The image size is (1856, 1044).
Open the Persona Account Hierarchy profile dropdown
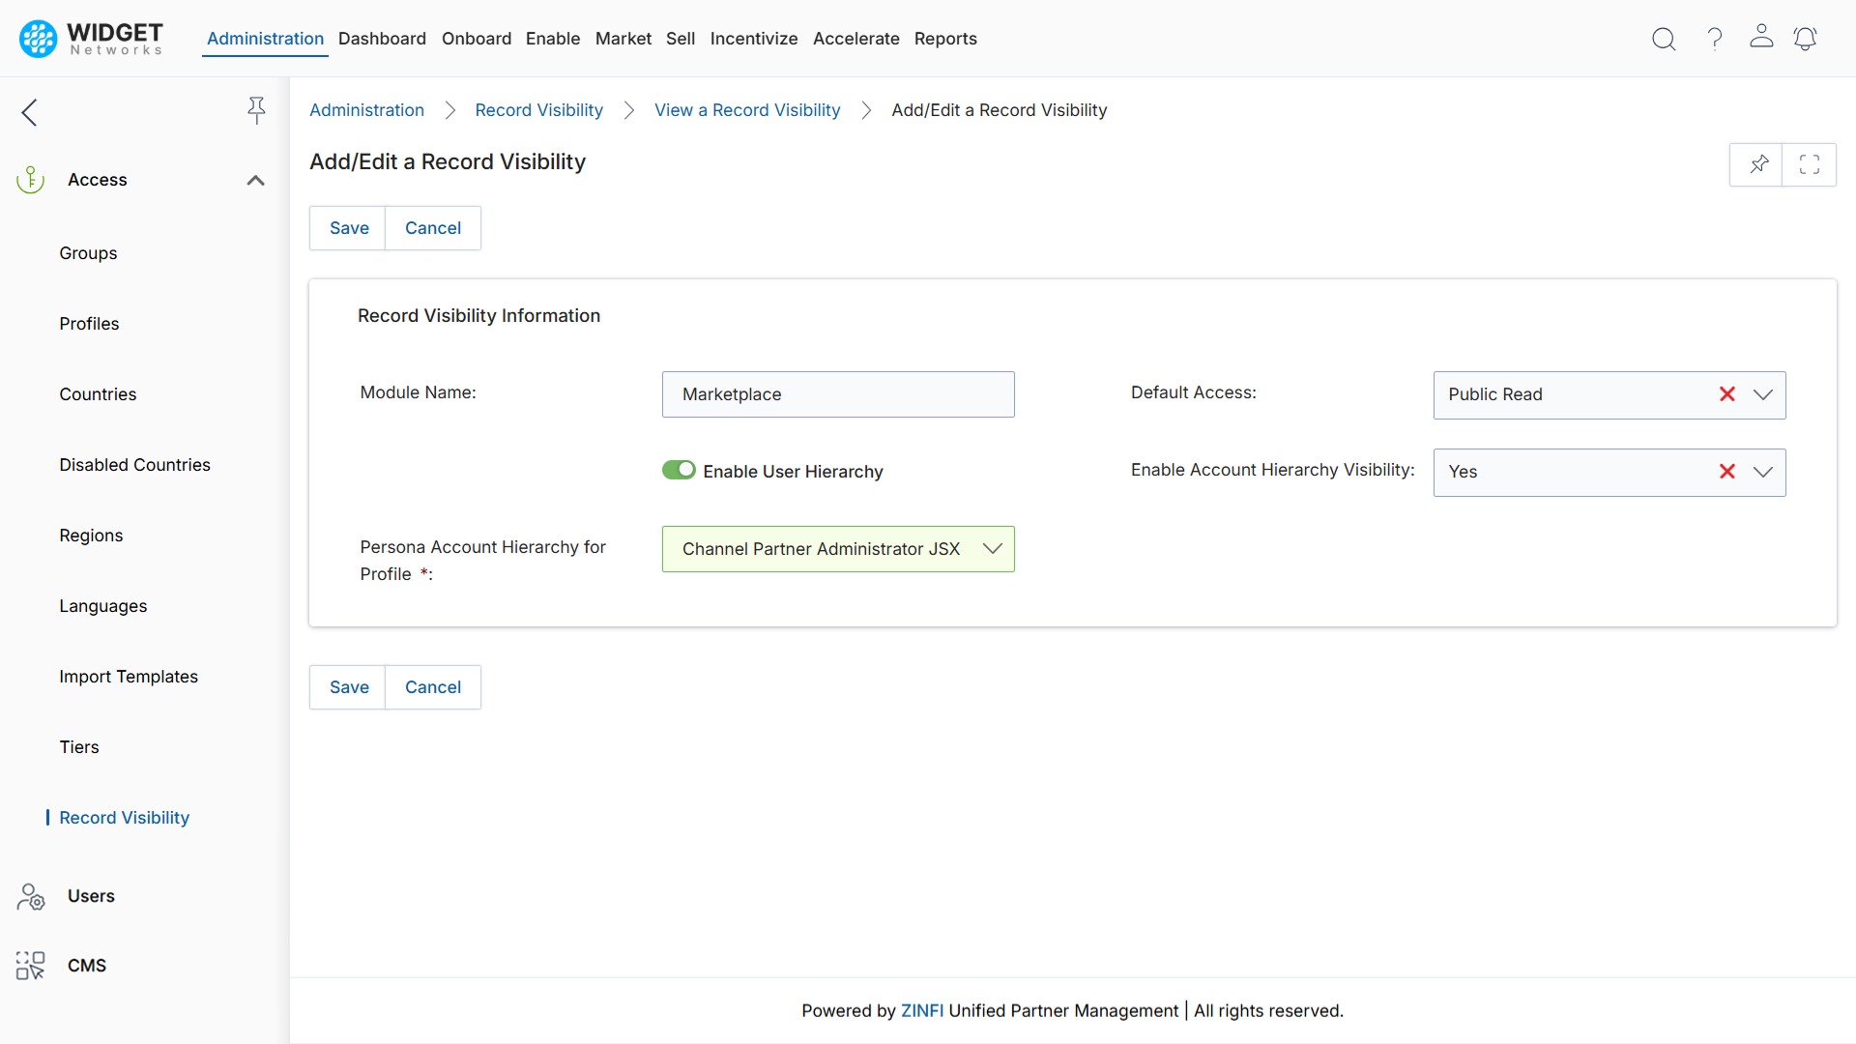[x=992, y=548]
